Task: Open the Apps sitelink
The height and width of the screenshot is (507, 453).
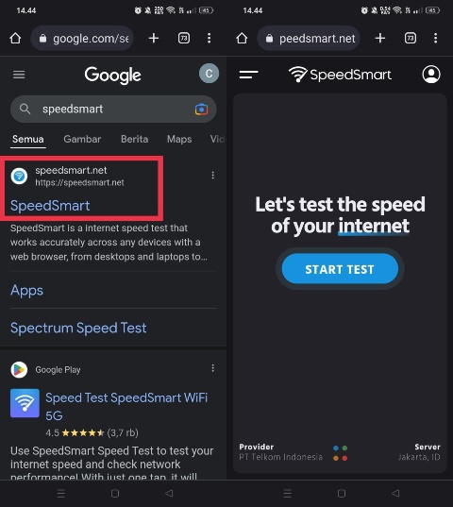Action: coord(26,291)
